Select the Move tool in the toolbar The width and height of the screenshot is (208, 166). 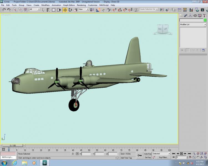coord(65,10)
